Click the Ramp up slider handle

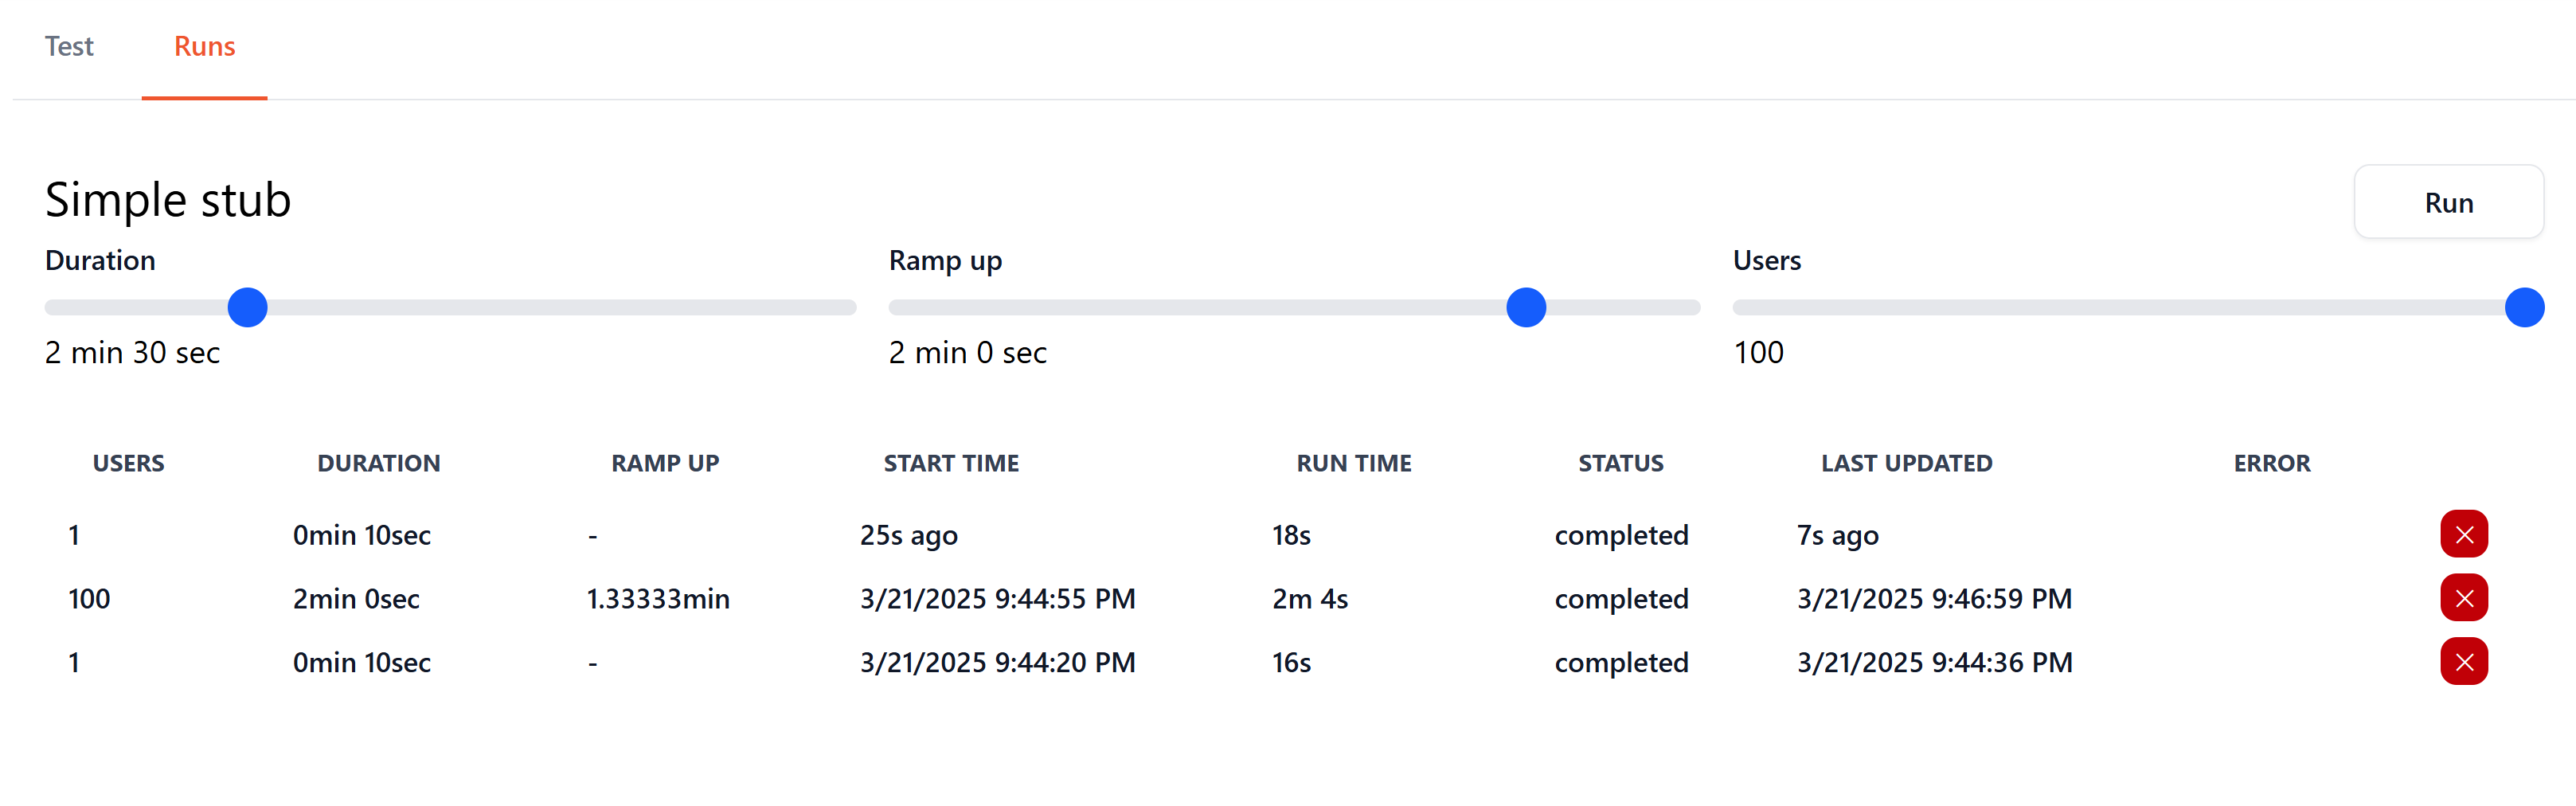click(1525, 308)
